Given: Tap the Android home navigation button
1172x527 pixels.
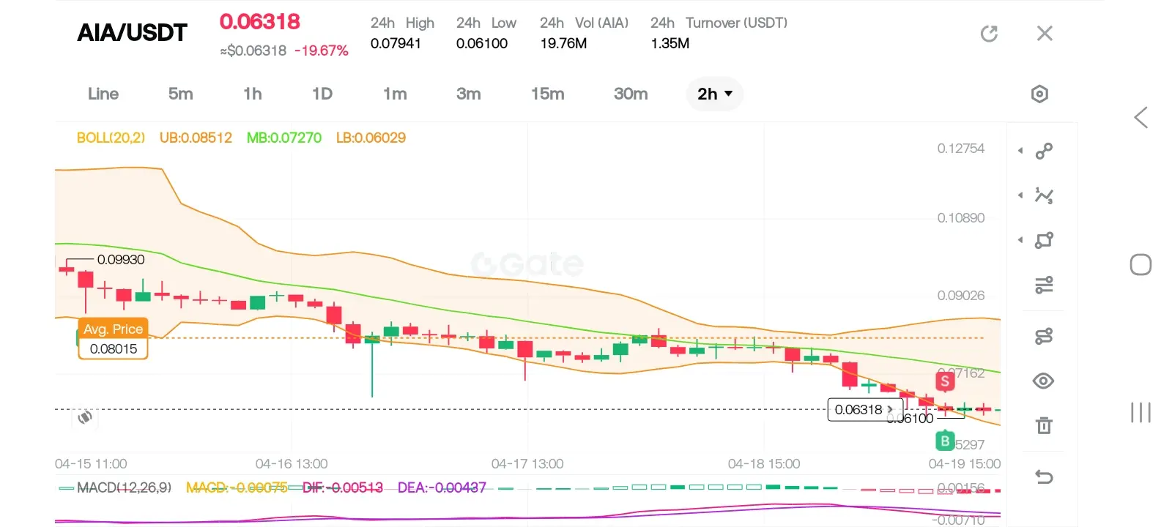Looking at the screenshot, I should pos(1141,265).
